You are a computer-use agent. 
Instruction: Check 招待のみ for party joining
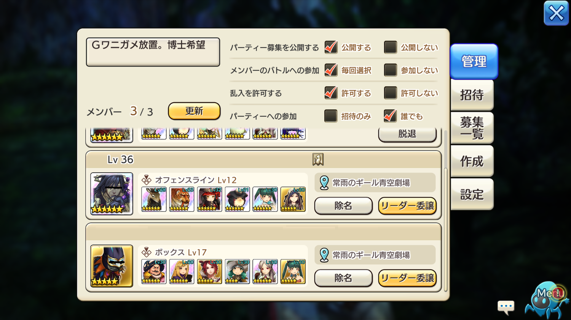tap(331, 116)
